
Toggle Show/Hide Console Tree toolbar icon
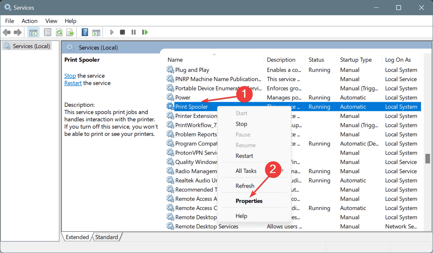[x=33, y=32]
